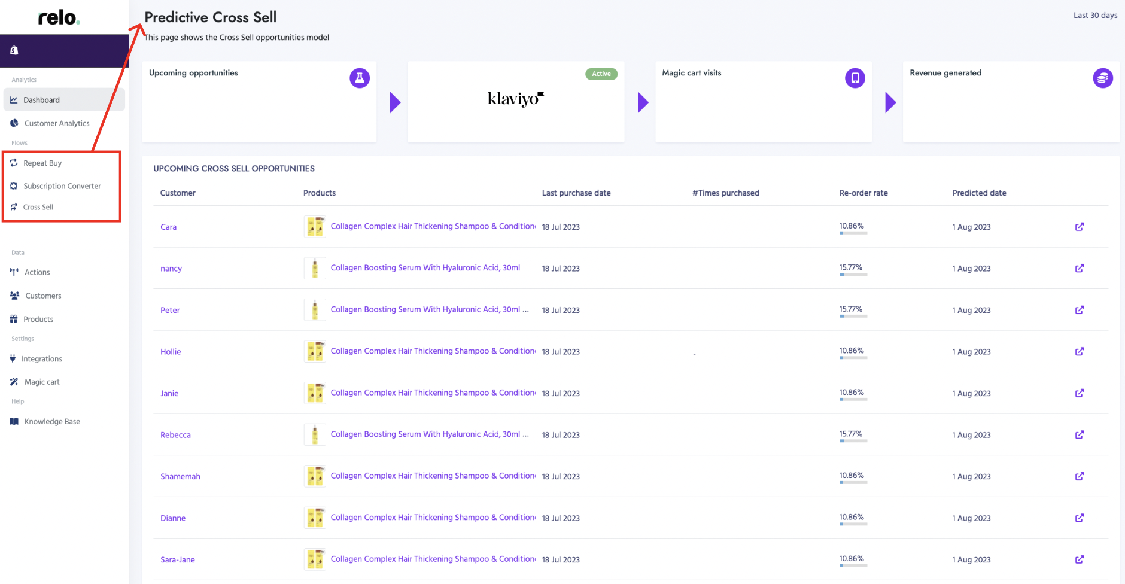The height and width of the screenshot is (584, 1125).
Task: Open customer Sara-Jane's profile link
Action: point(178,559)
